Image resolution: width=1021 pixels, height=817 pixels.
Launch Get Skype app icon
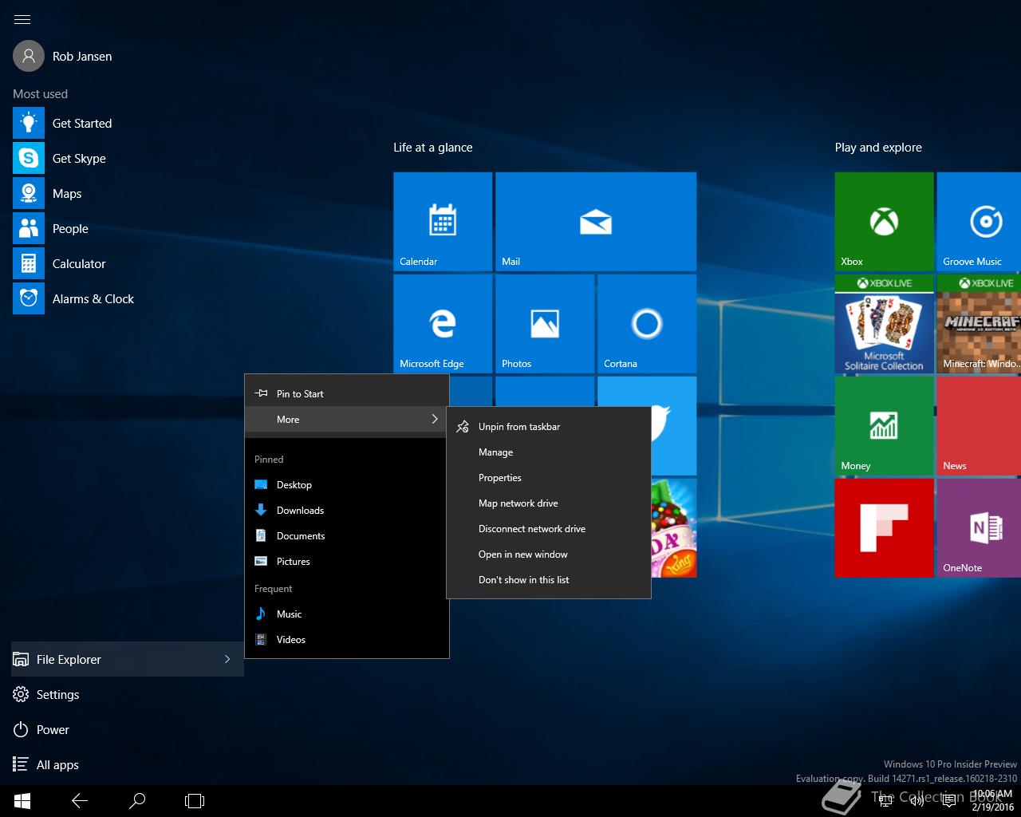[29, 158]
